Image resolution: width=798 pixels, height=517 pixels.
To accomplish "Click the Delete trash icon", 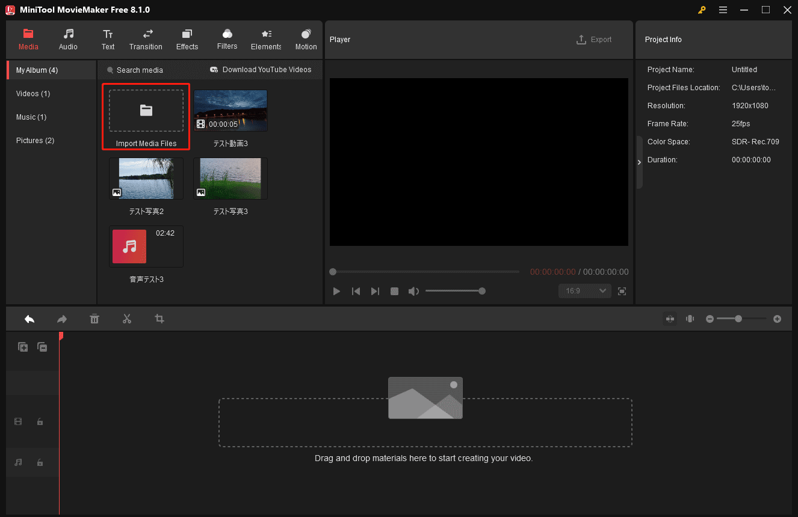I will (94, 319).
